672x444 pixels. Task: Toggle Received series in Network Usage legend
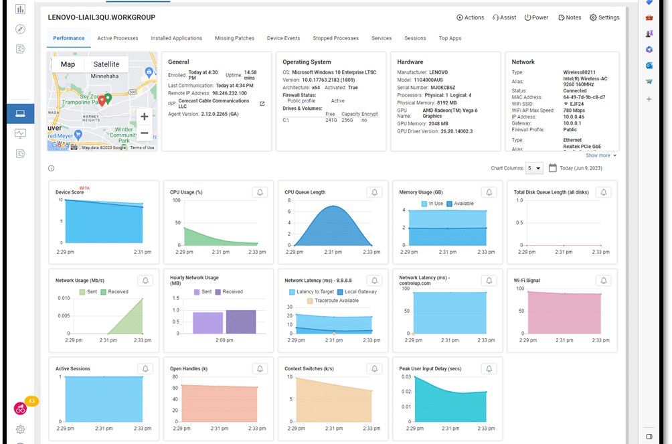point(114,292)
